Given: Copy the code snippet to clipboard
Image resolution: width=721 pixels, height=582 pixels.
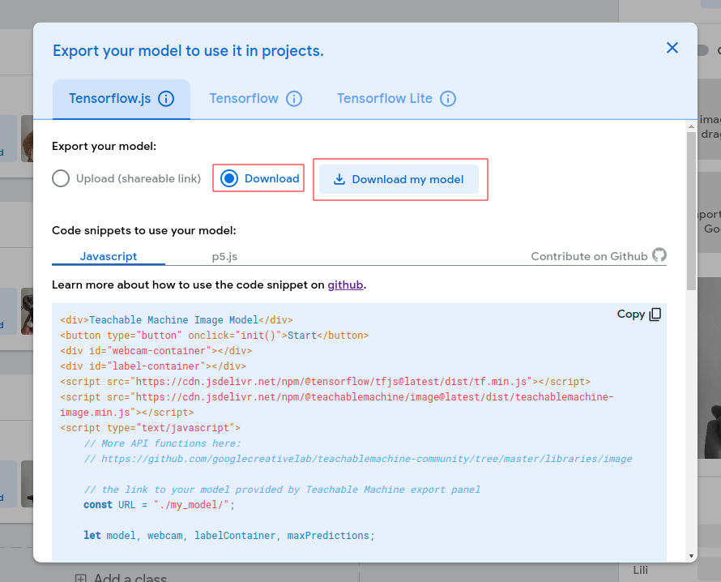Looking at the screenshot, I should coord(639,315).
